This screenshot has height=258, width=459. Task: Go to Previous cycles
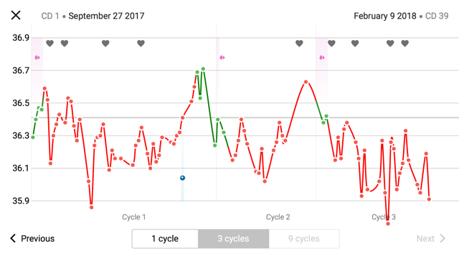click(32, 239)
